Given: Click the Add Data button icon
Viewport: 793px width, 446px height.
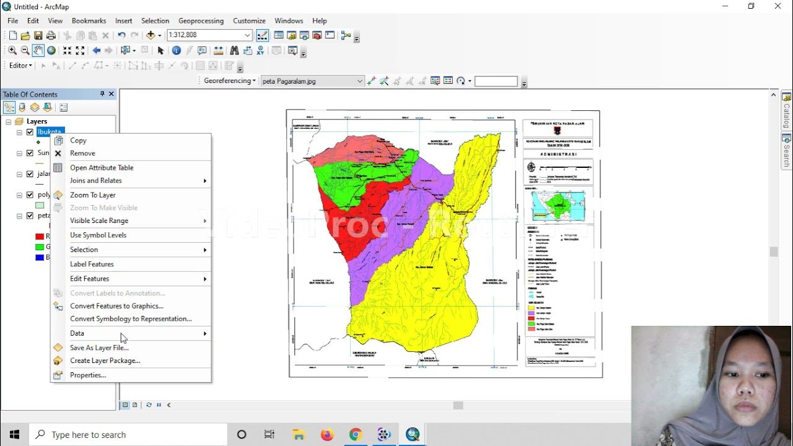Looking at the screenshot, I should (x=151, y=35).
